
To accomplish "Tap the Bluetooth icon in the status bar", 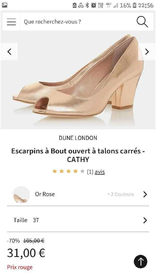I will (87, 5).
